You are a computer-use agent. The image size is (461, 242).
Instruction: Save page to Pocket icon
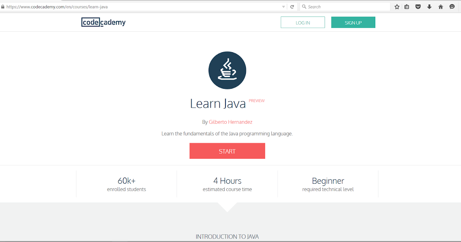coord(418,7)
